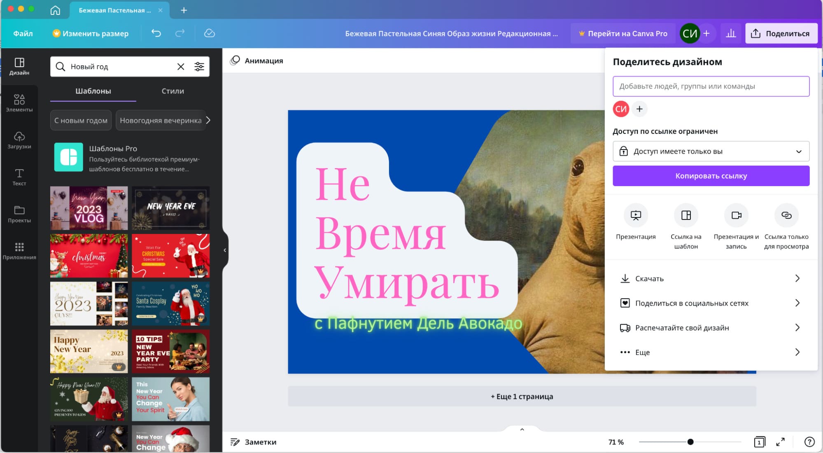Expand the Еще option
The image size is (823, 453).
coord(711,352)
